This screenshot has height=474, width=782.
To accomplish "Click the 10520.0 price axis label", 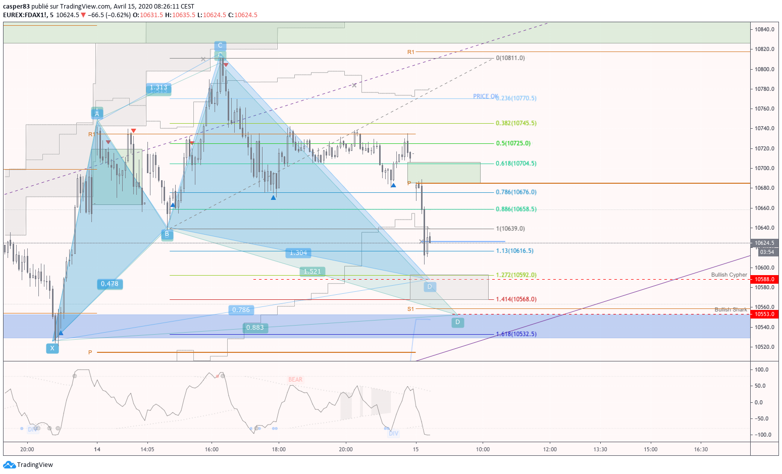I will [x=764, y=347].
